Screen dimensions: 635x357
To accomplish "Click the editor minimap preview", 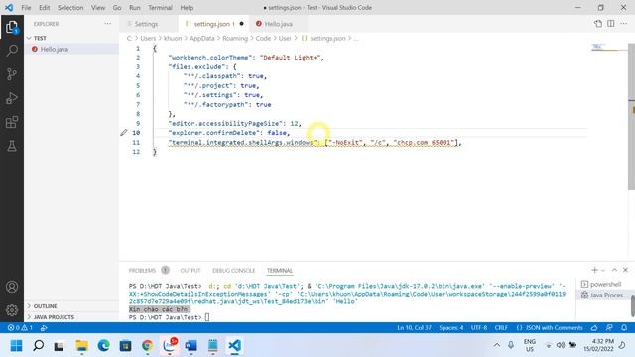I will tap(608, 48).
